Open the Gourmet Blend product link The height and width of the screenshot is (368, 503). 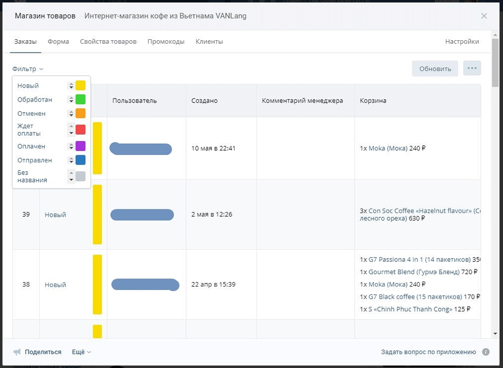[x=414, y=272]
